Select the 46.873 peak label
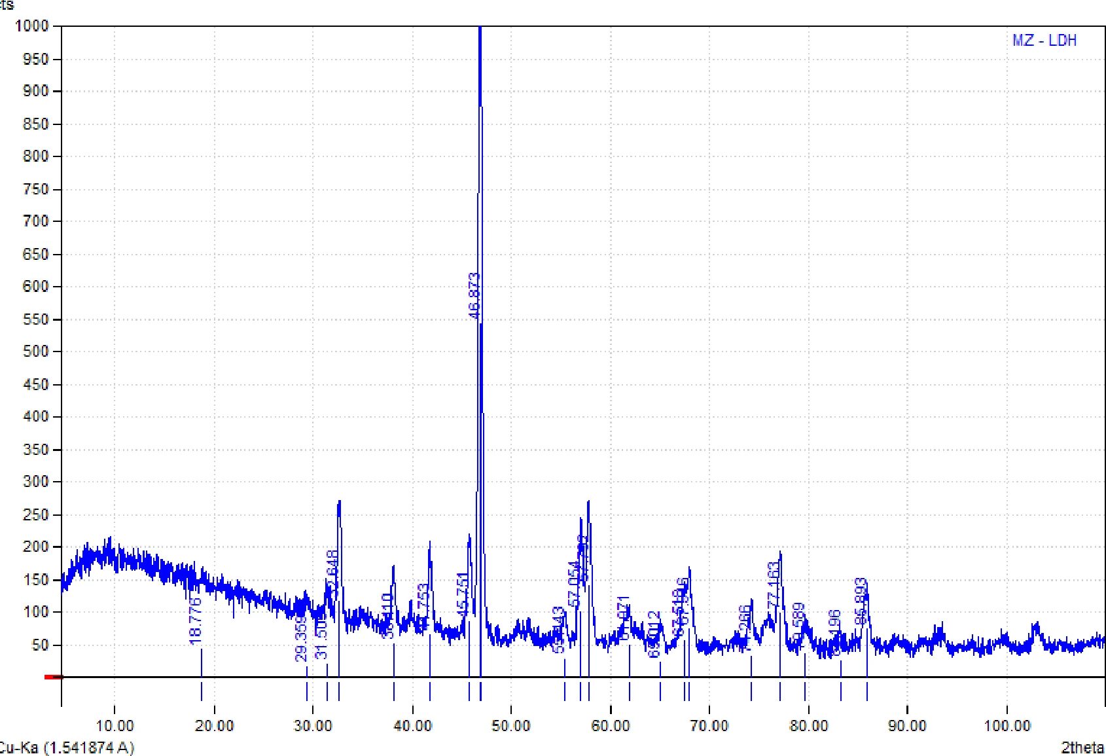1106x756 pixels. click(475, 296)
